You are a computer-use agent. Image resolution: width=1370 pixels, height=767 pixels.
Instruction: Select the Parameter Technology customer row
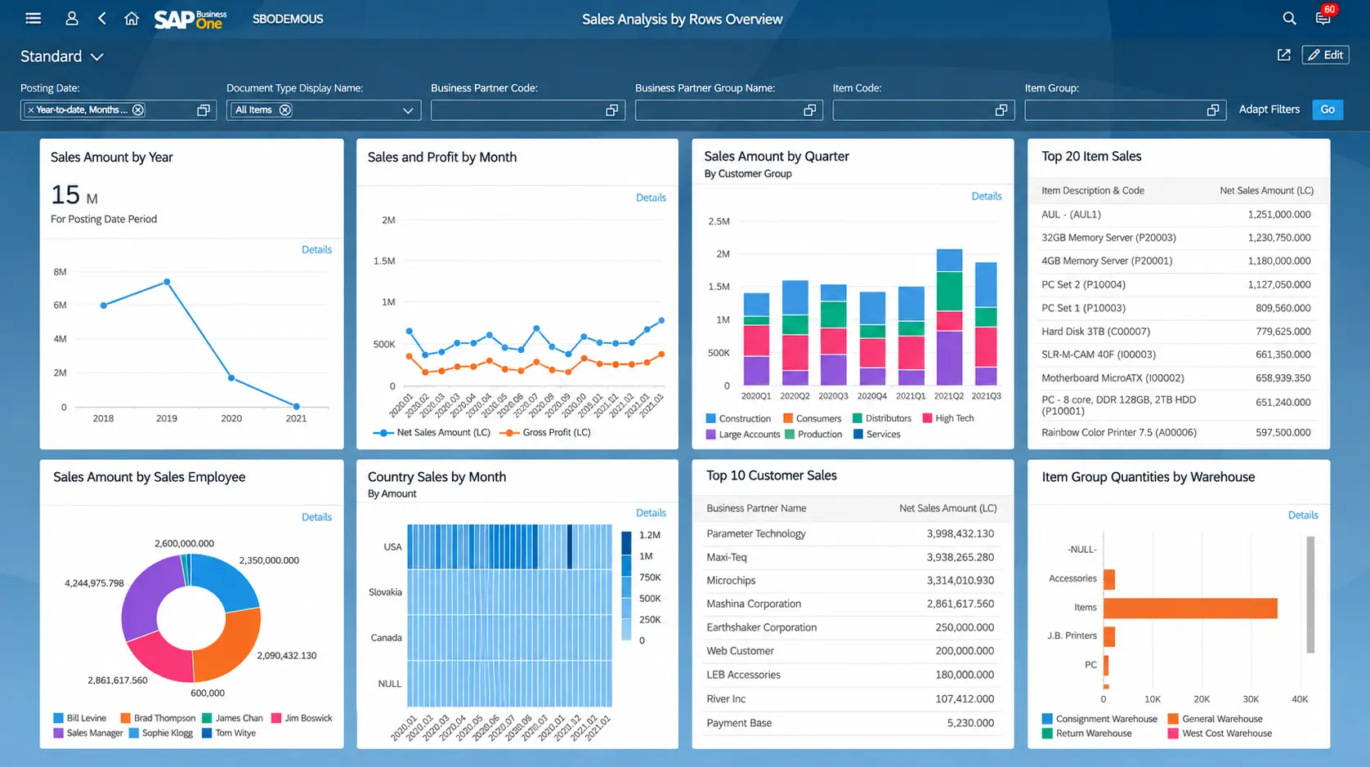coord(852,533)
